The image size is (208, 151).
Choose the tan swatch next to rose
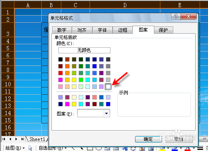pos(67,87)
